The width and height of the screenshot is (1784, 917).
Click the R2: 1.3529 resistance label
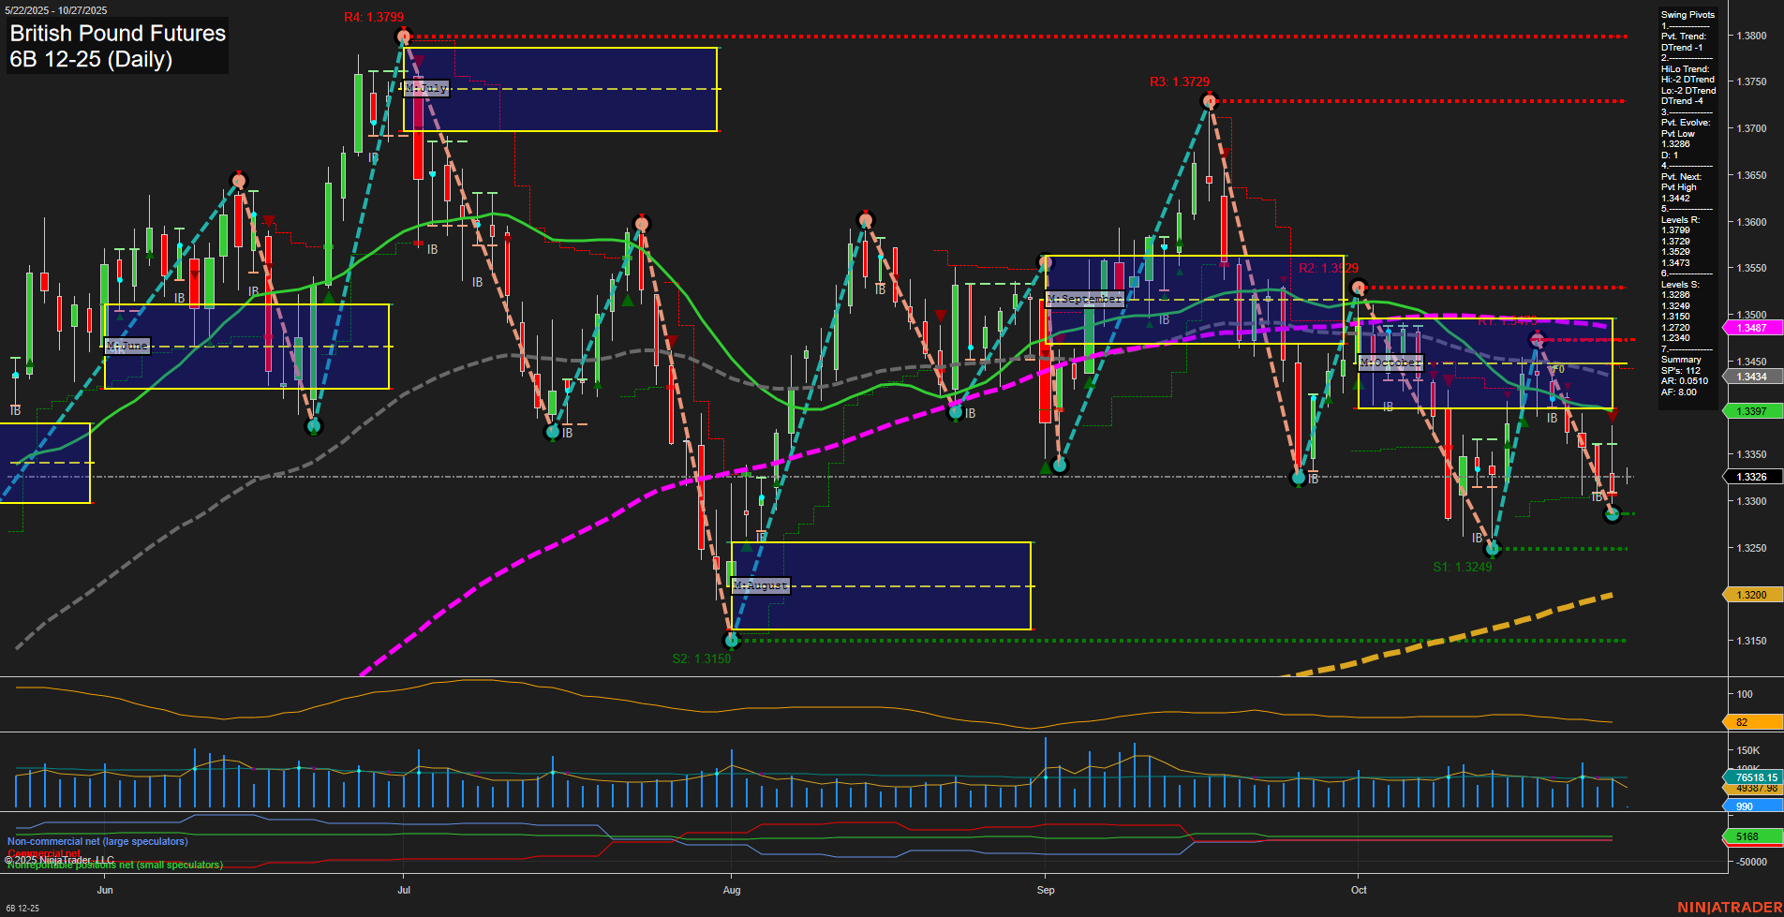[1327, 269]
